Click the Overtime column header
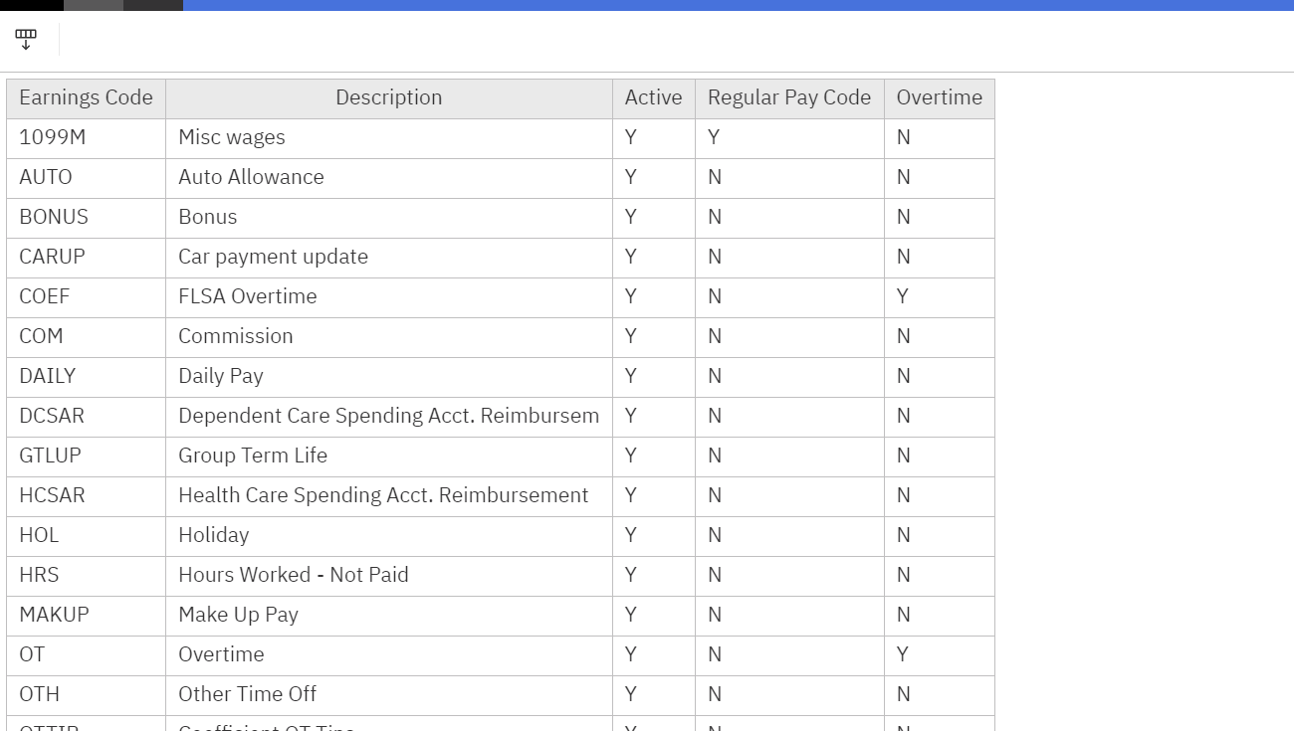The height and width of the screenshot is (731, 1294). (x=940, y=98)
